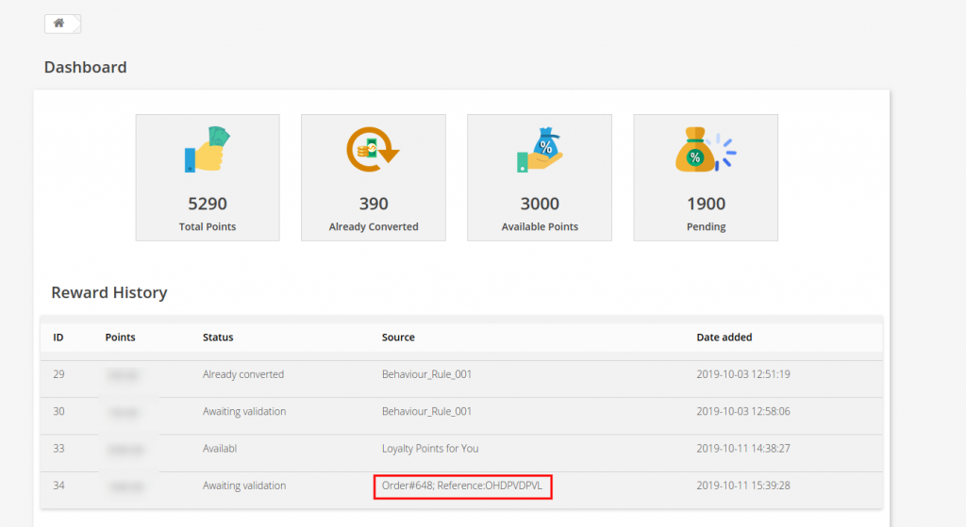Click the blurred points value in row 33
This screenshot has height=527, width=966.
(x=125, y=450)
